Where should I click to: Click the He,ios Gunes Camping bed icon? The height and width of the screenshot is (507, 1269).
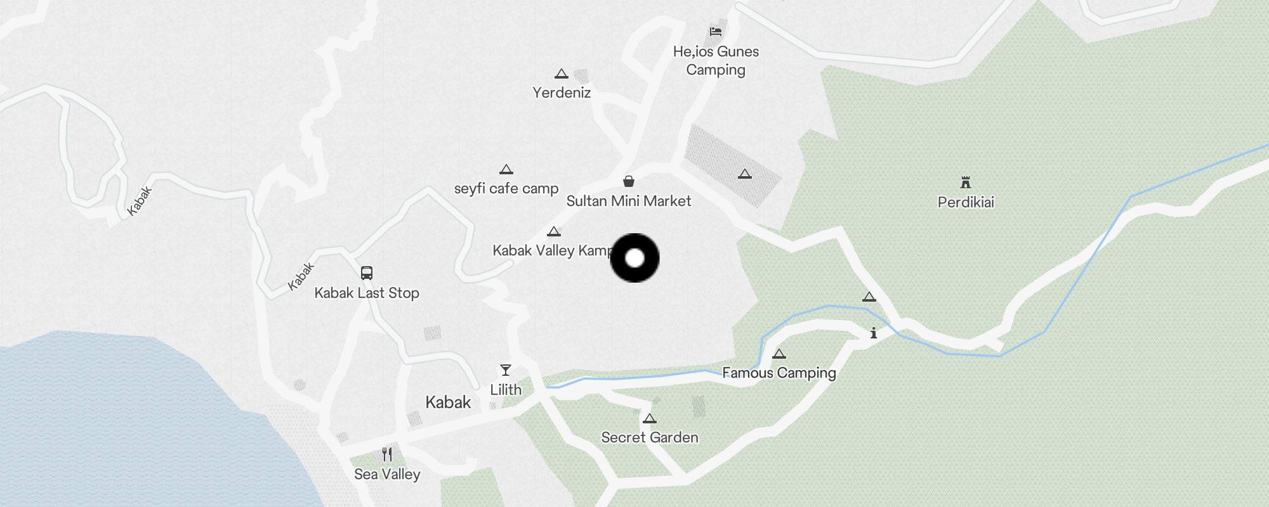[x=716, y=32]
